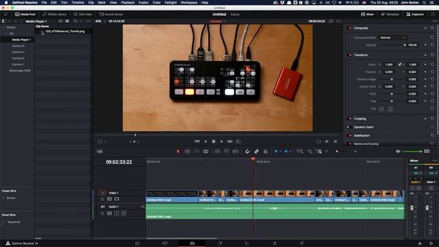The width and height of the screenshot is (439, 247).
Task: Open the Fairlight menu
Action: click(x=171, y=3)
